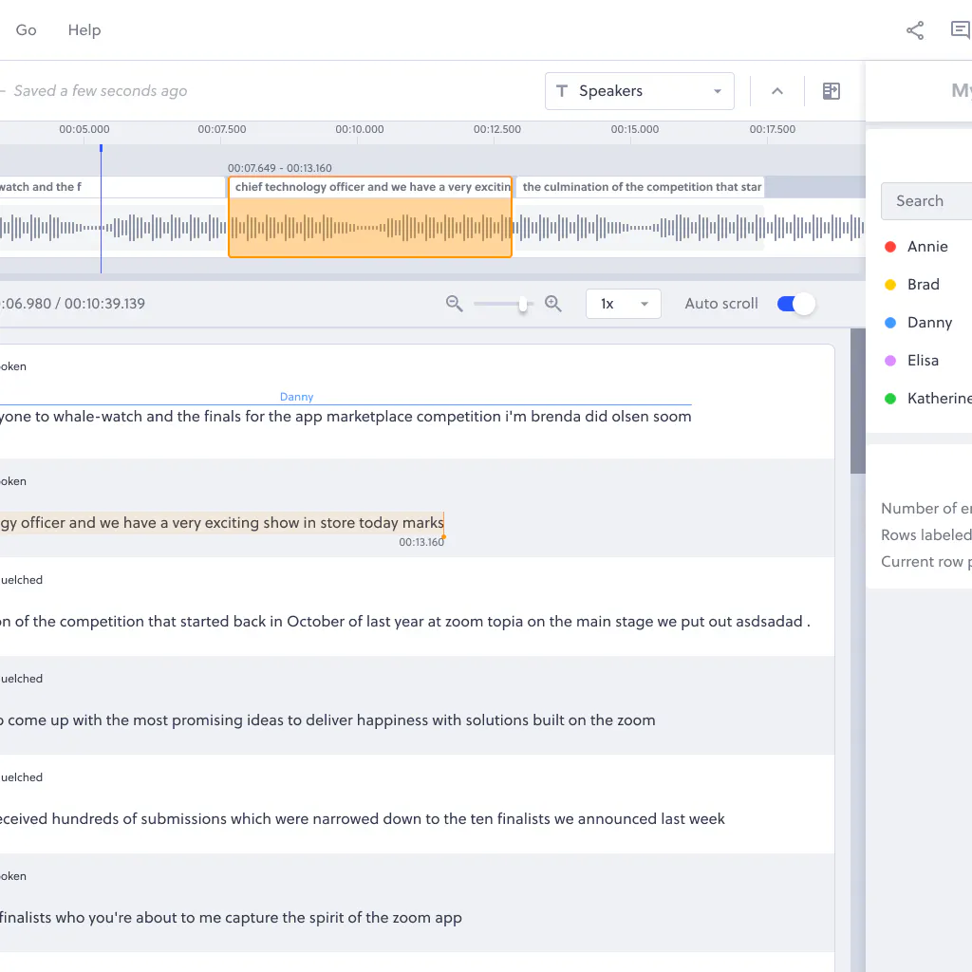Turn off the Auto scroll switch
972x972 pixels.
[795, 304]
